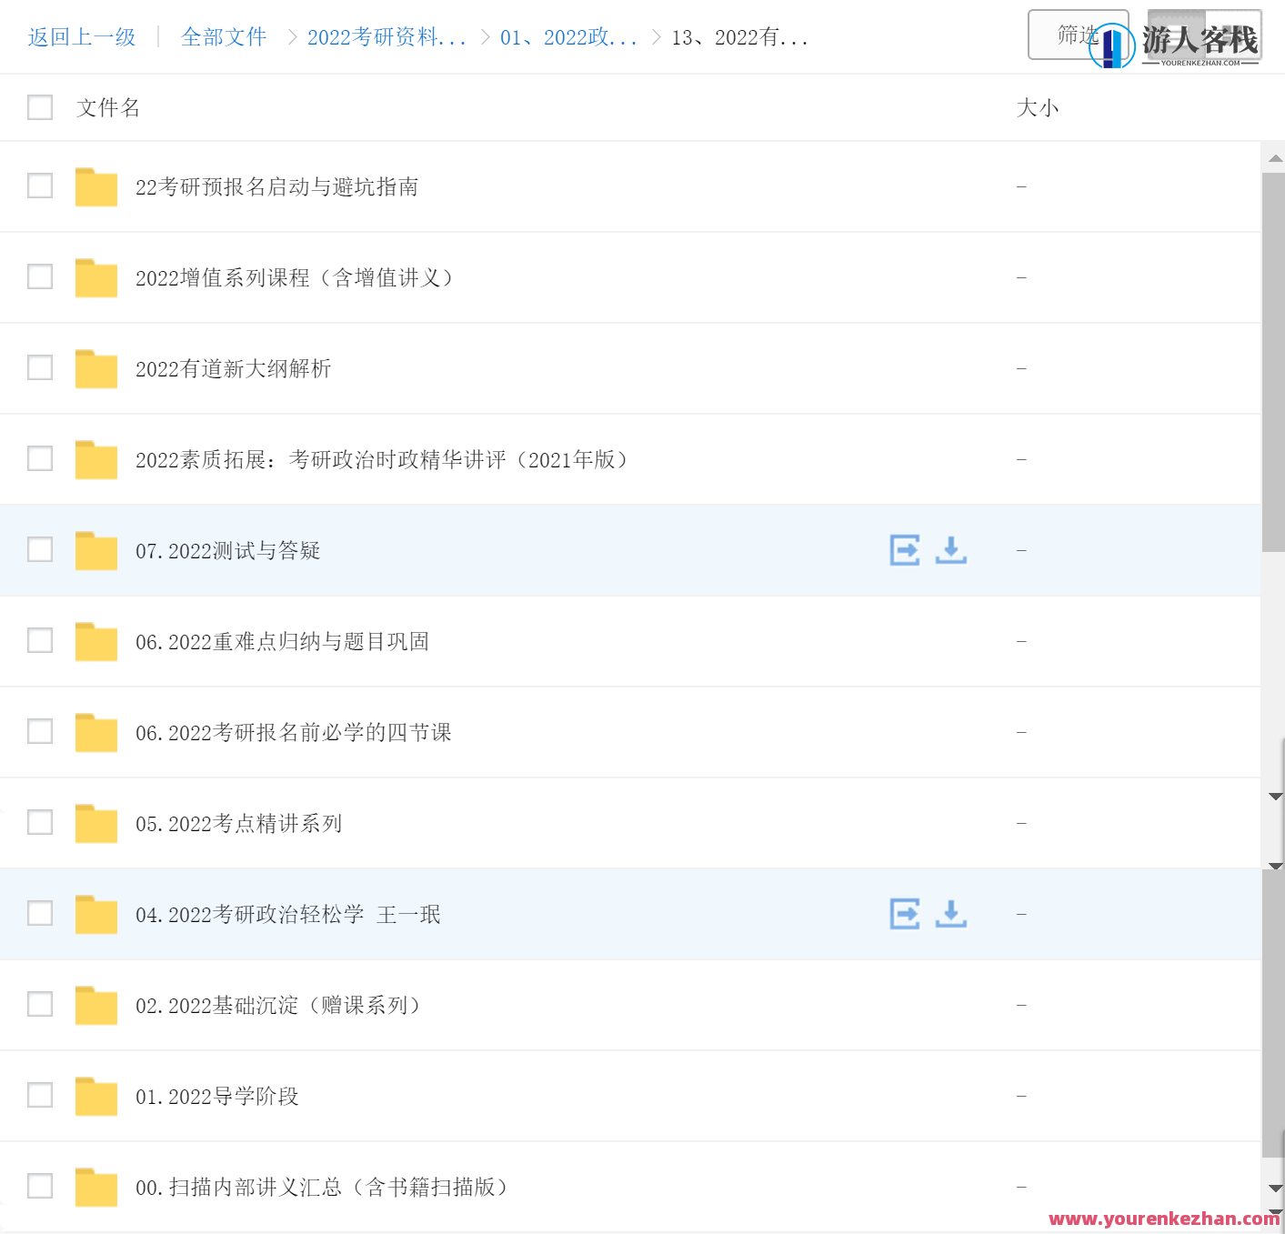
Task: Open the 01、2022政 breadcrumb link
Action: click(x=568, y=36)
